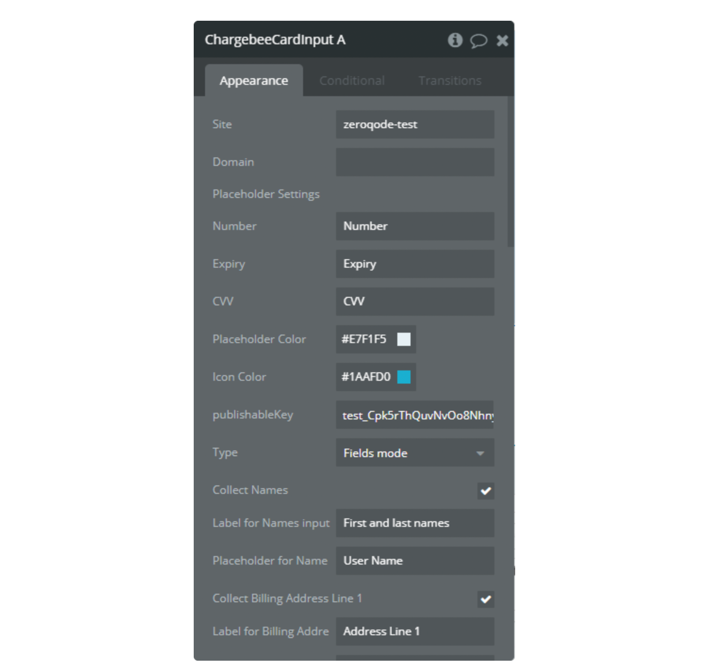Click the info icon in the header
This screenshot has height=672, width=707.
point(455,41)
